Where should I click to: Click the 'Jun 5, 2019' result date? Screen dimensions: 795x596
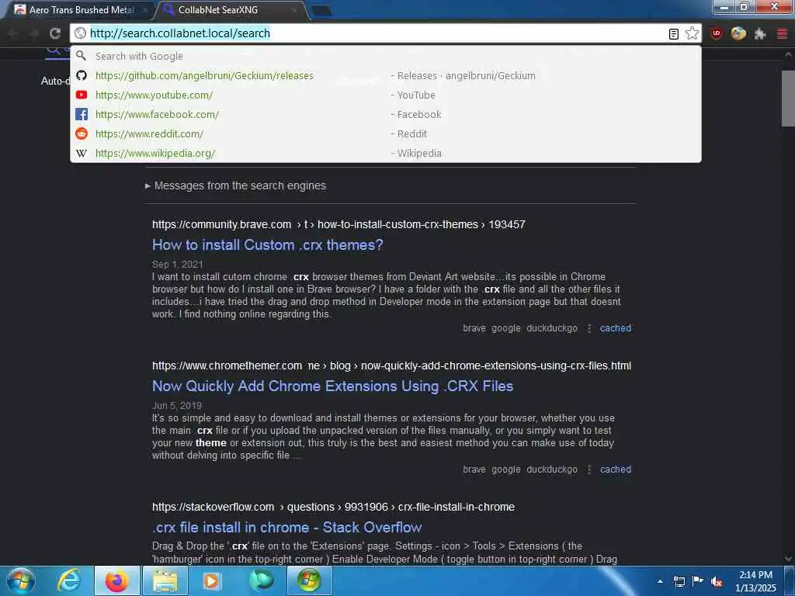pyautogui.click(x=177, y=406)
